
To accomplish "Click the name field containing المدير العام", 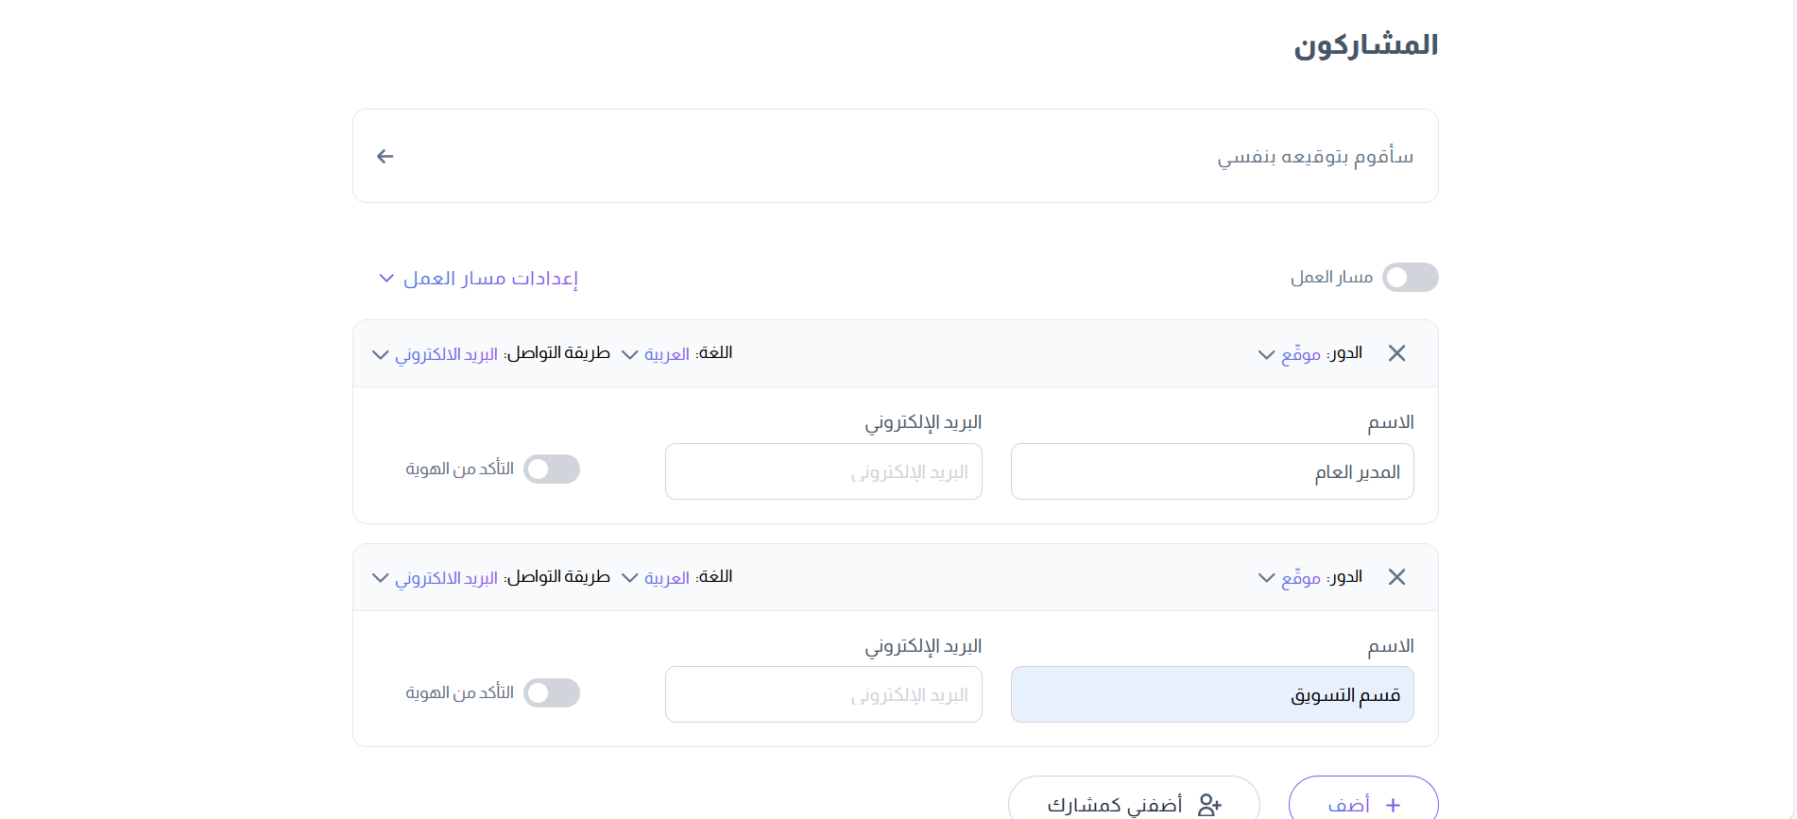I will tap(1211, 471).
